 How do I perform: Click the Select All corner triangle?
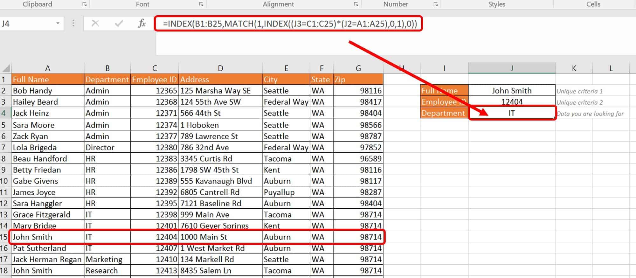[6, 68]
